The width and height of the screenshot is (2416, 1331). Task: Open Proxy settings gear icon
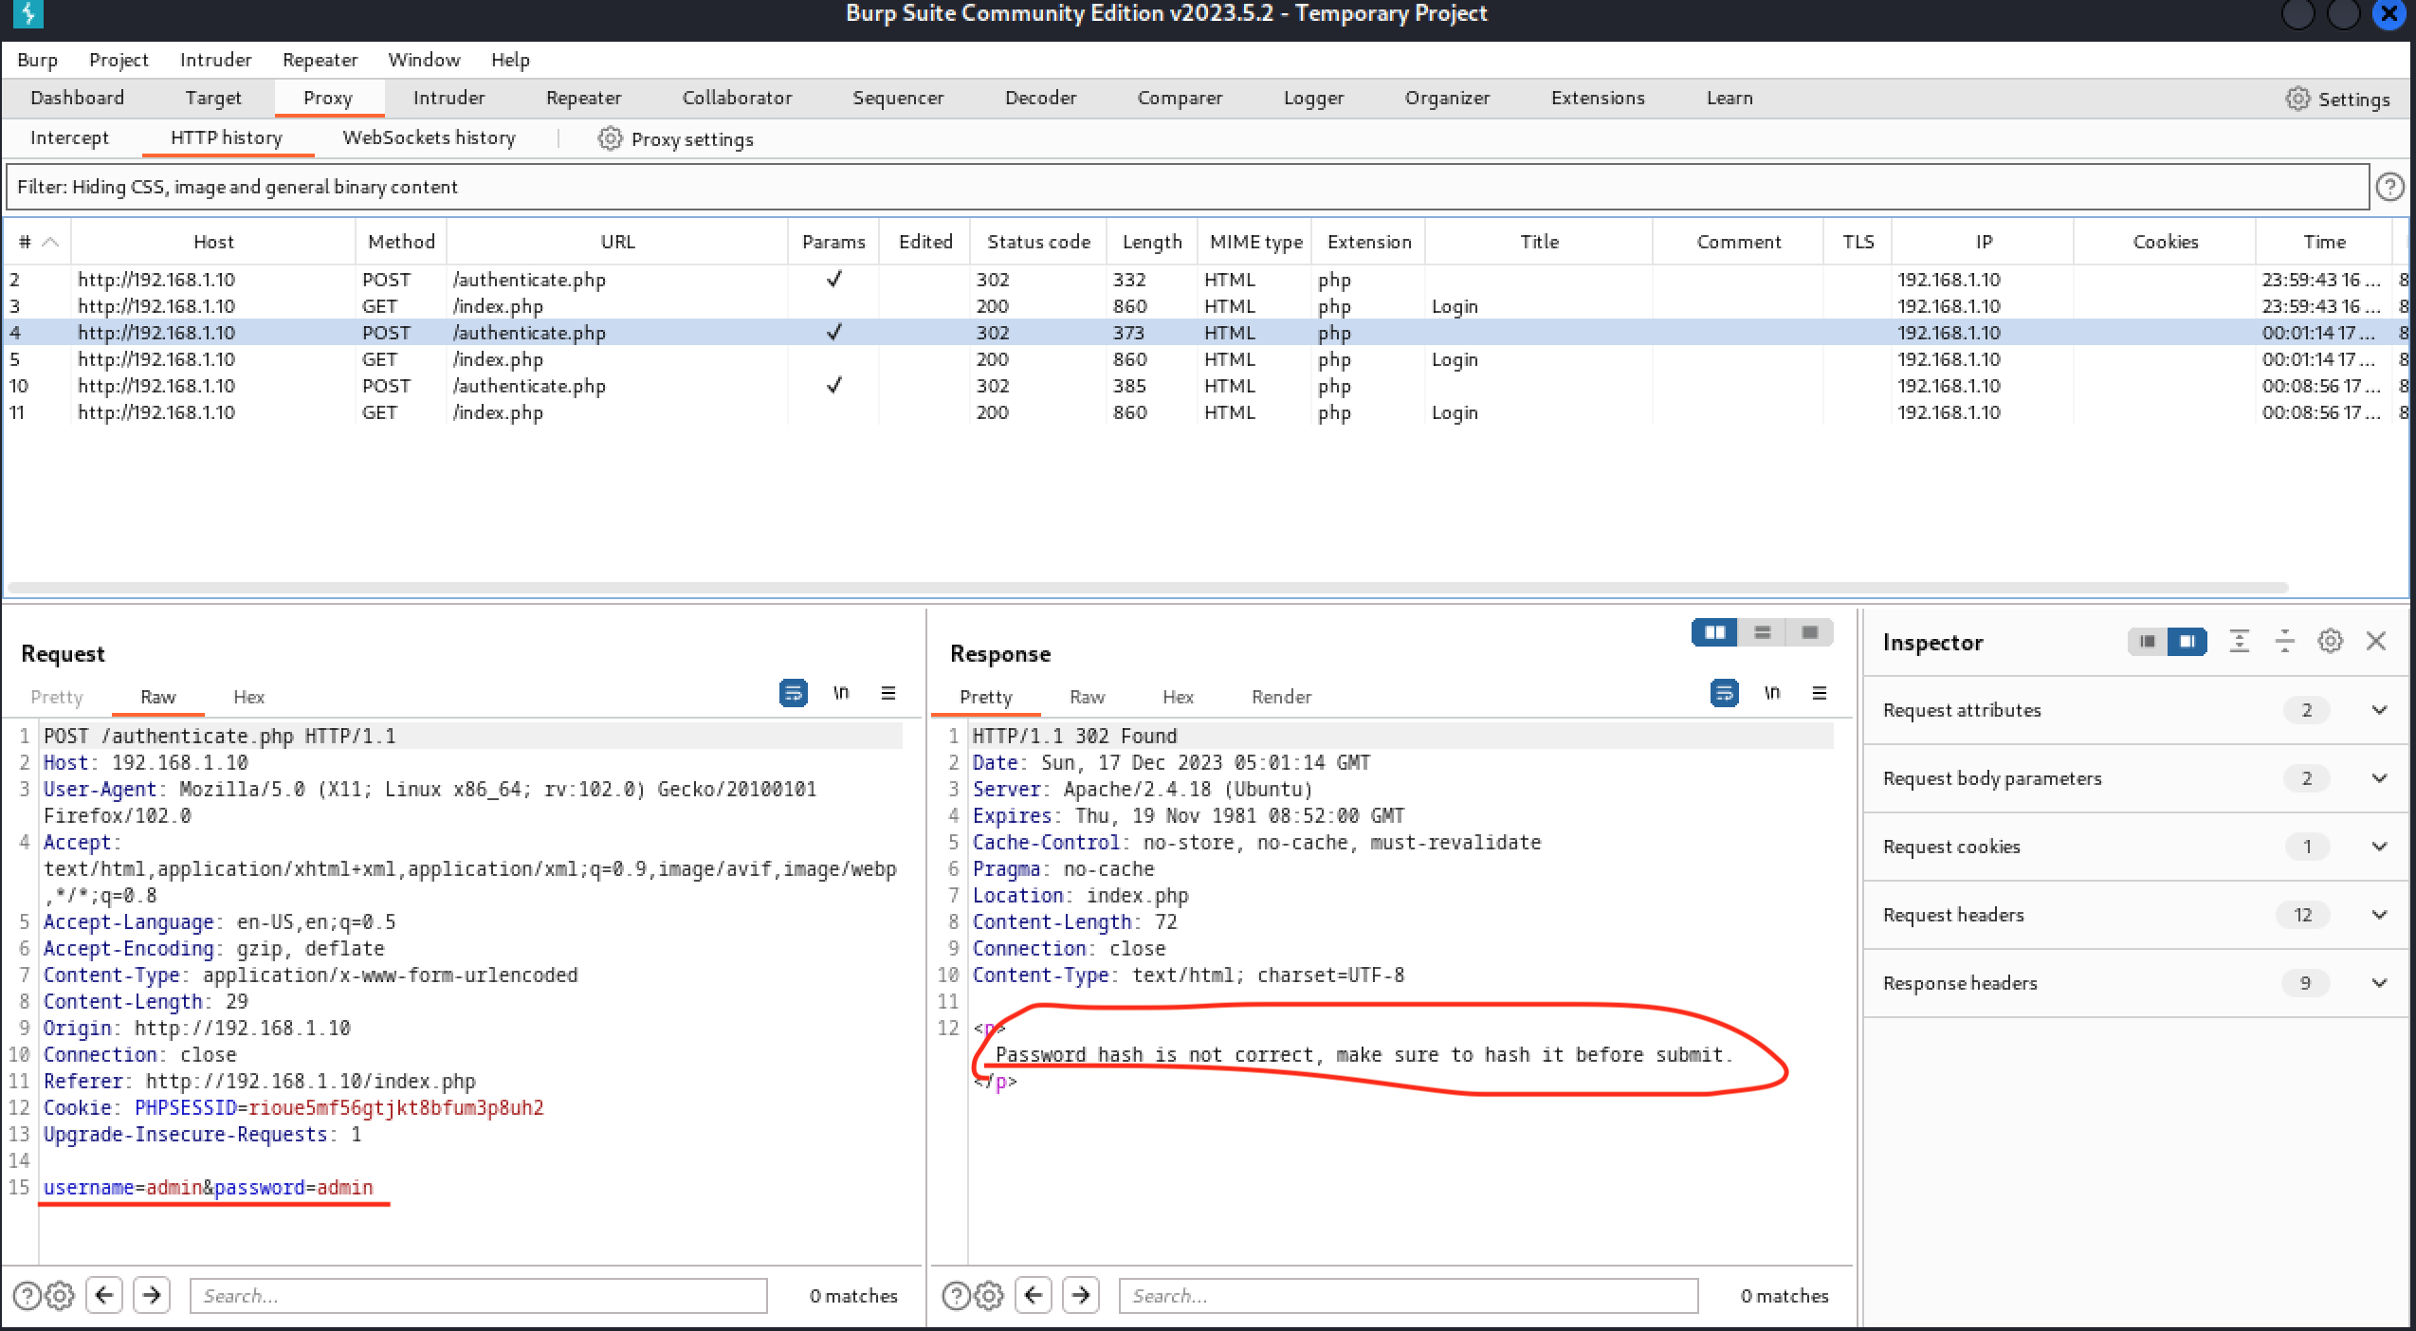click(610, 139)
